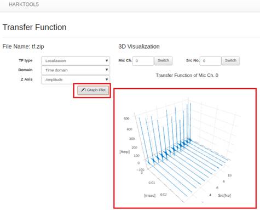Image resolution: width=260 pixels, height=210 pixels.
Task: Click the [msec] axis label on plot
Action: [x=150, y=196]
